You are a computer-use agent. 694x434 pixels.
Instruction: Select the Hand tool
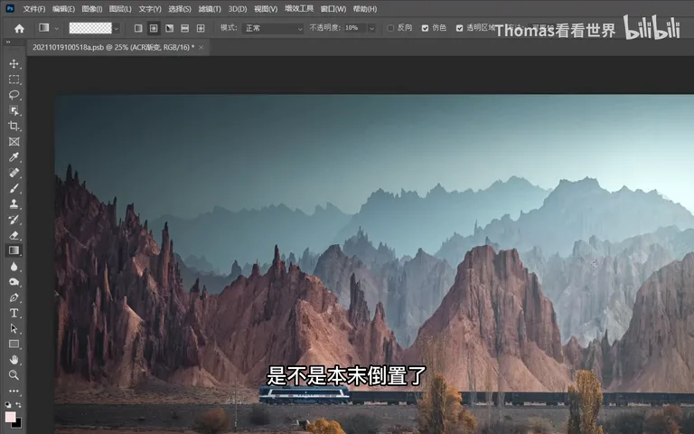pyautogui.click(x=14, y=360)
